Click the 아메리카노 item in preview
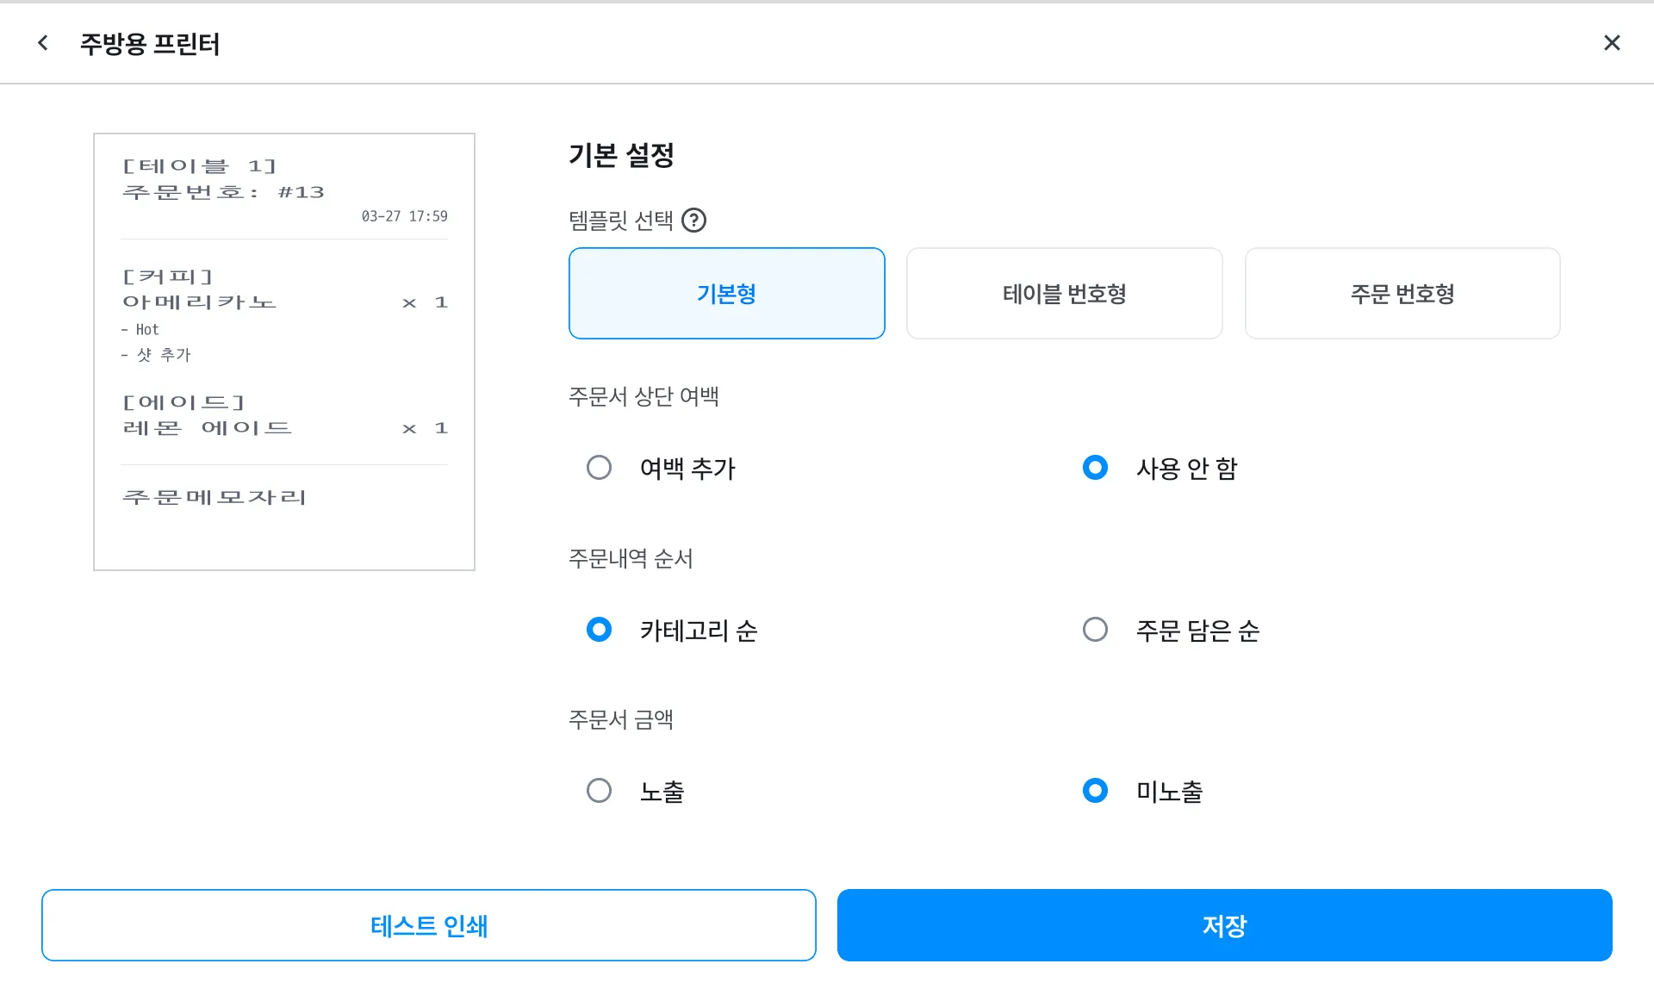The height and width of the screenshot is (1001, 1654). 199,302
